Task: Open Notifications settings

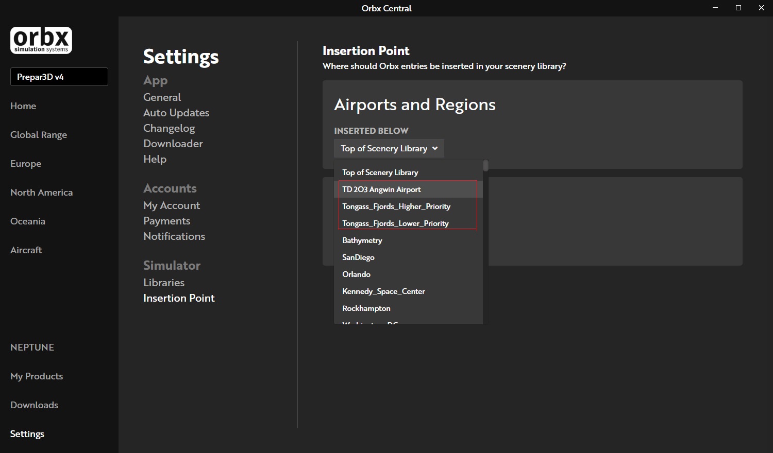Action: 174,236
